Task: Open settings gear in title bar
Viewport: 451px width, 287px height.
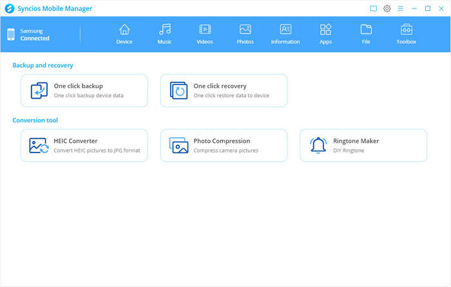Action: 387,8
